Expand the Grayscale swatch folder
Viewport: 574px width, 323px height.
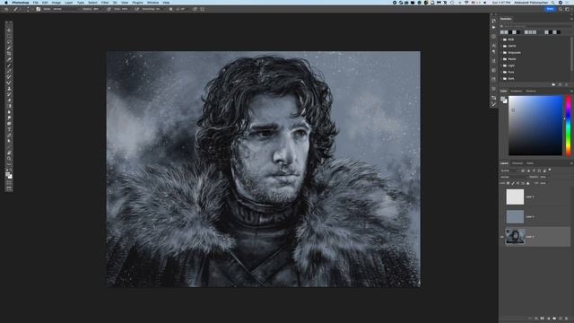501,52
